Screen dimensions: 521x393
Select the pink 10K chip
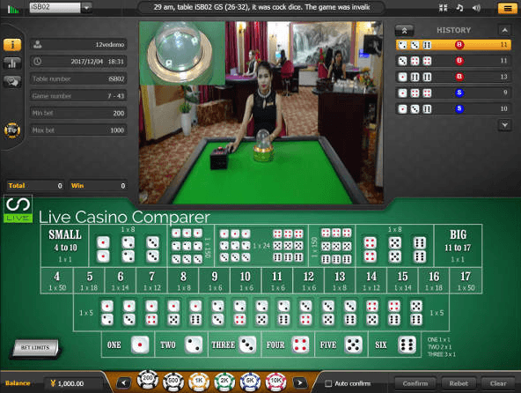275,382
